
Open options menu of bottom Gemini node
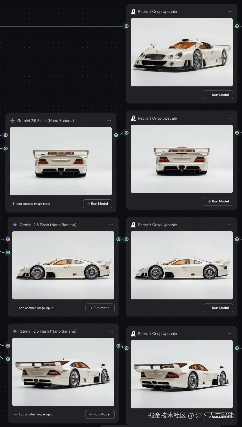tap(111, 331)
